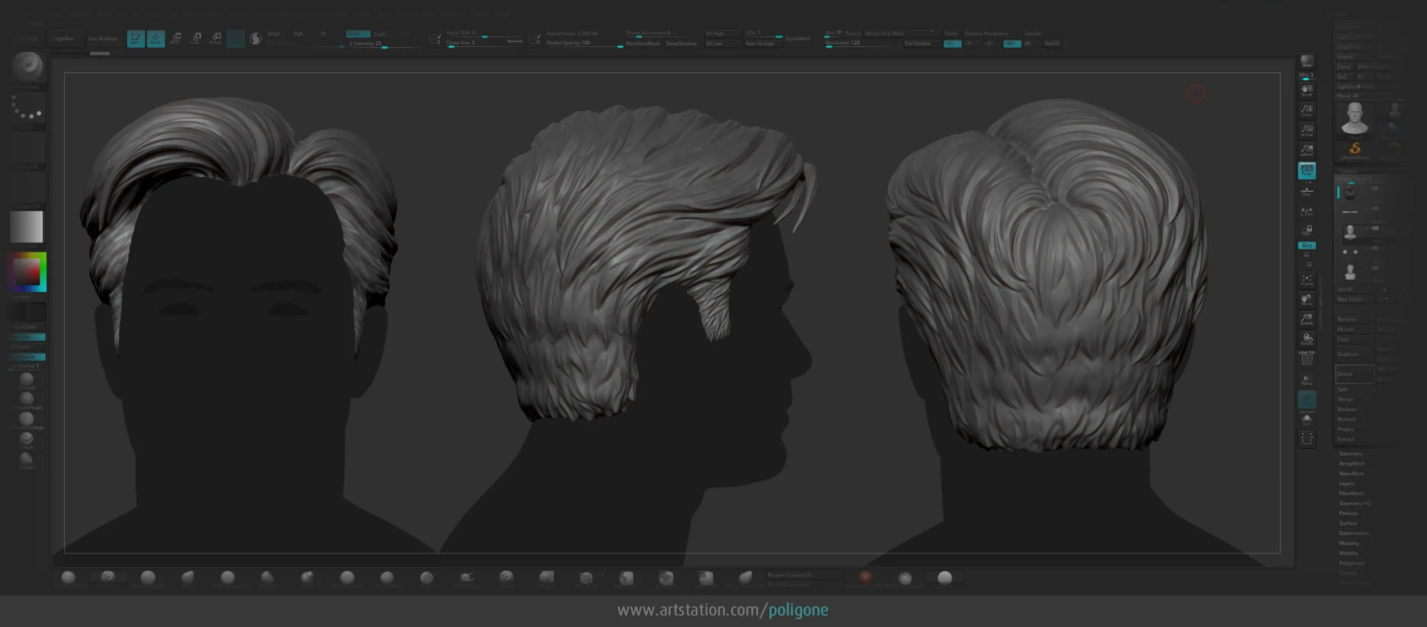Open the LightBox tab

click(x=64, y=38)
